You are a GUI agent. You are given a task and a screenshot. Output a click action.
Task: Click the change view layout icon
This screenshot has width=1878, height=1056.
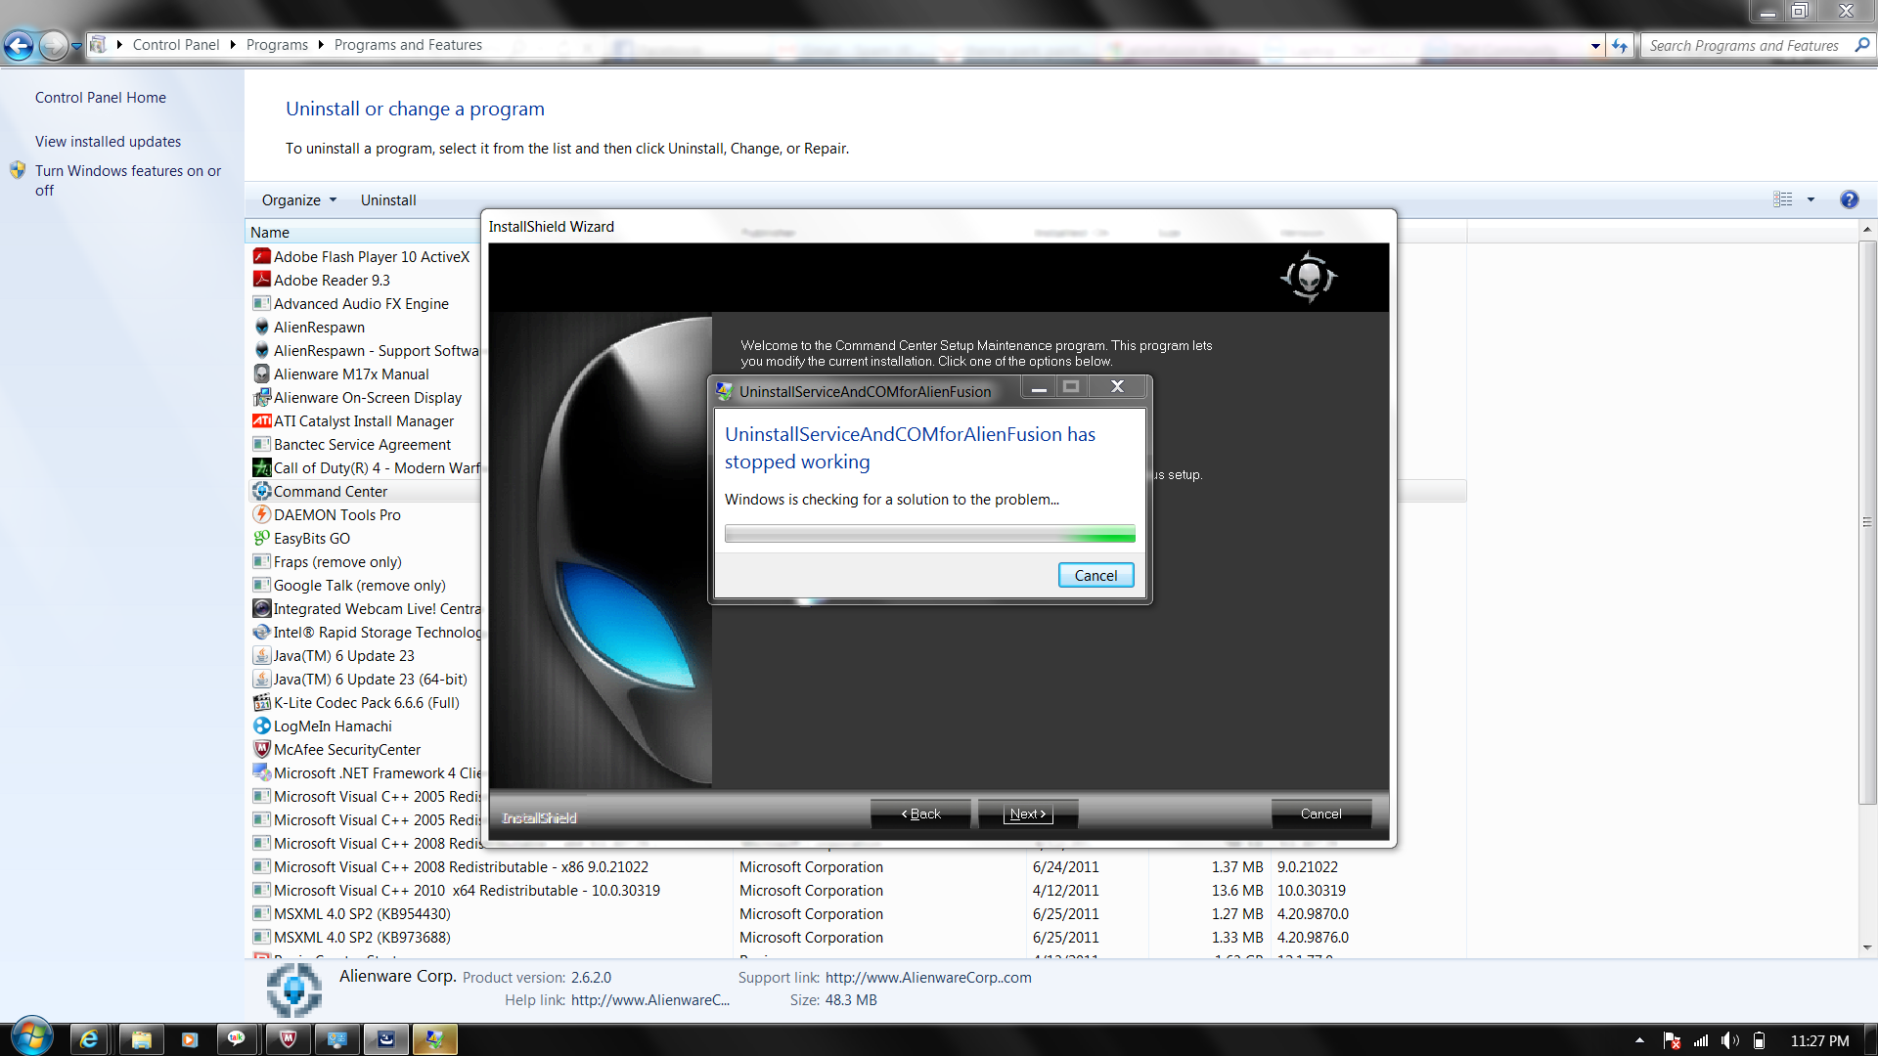1783,199
